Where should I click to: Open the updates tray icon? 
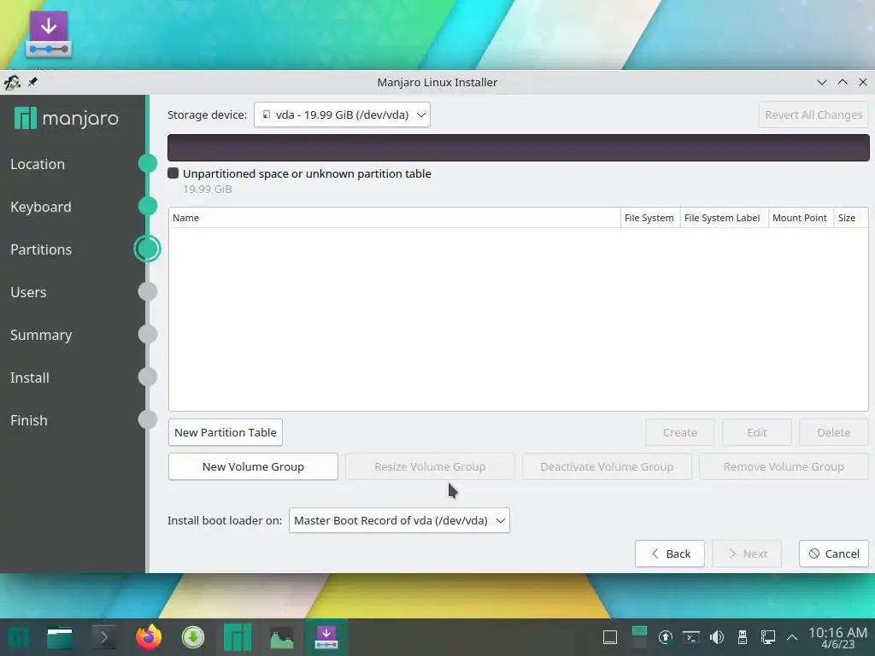[x=665, y=637]
